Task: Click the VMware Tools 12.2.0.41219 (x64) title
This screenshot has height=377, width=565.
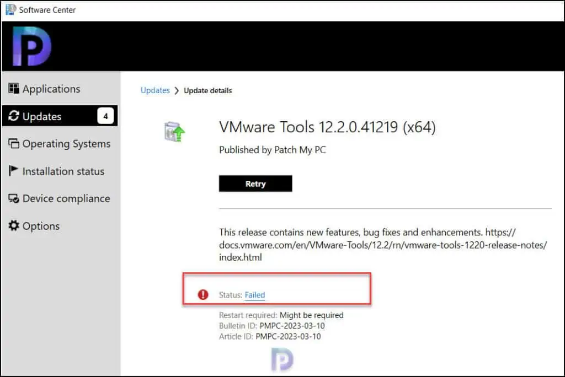Action: [x=327, y=127]
